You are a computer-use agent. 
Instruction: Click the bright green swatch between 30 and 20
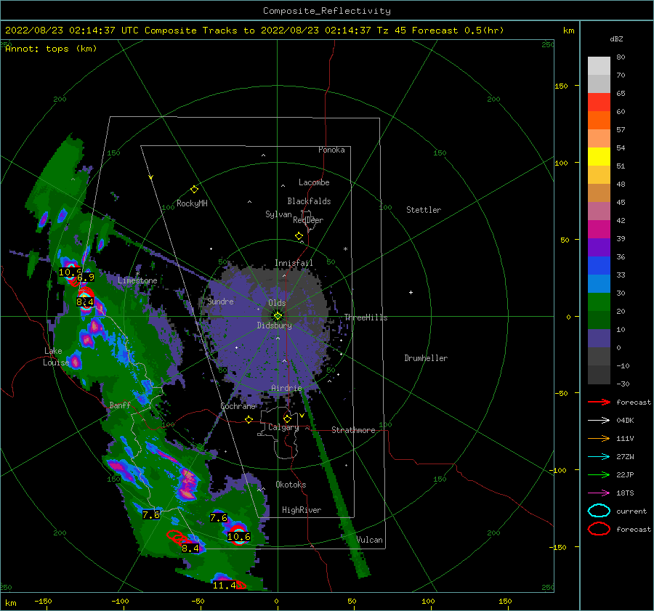click(599, 302)
